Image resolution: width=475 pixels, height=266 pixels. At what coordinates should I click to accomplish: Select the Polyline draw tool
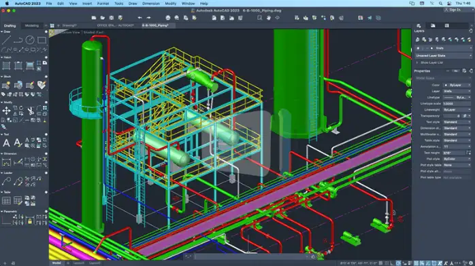(x=18, y=40)
